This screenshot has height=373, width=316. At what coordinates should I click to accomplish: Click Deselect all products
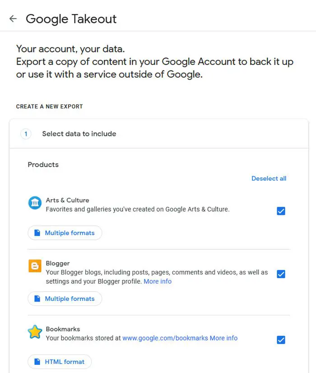point(269,178)
